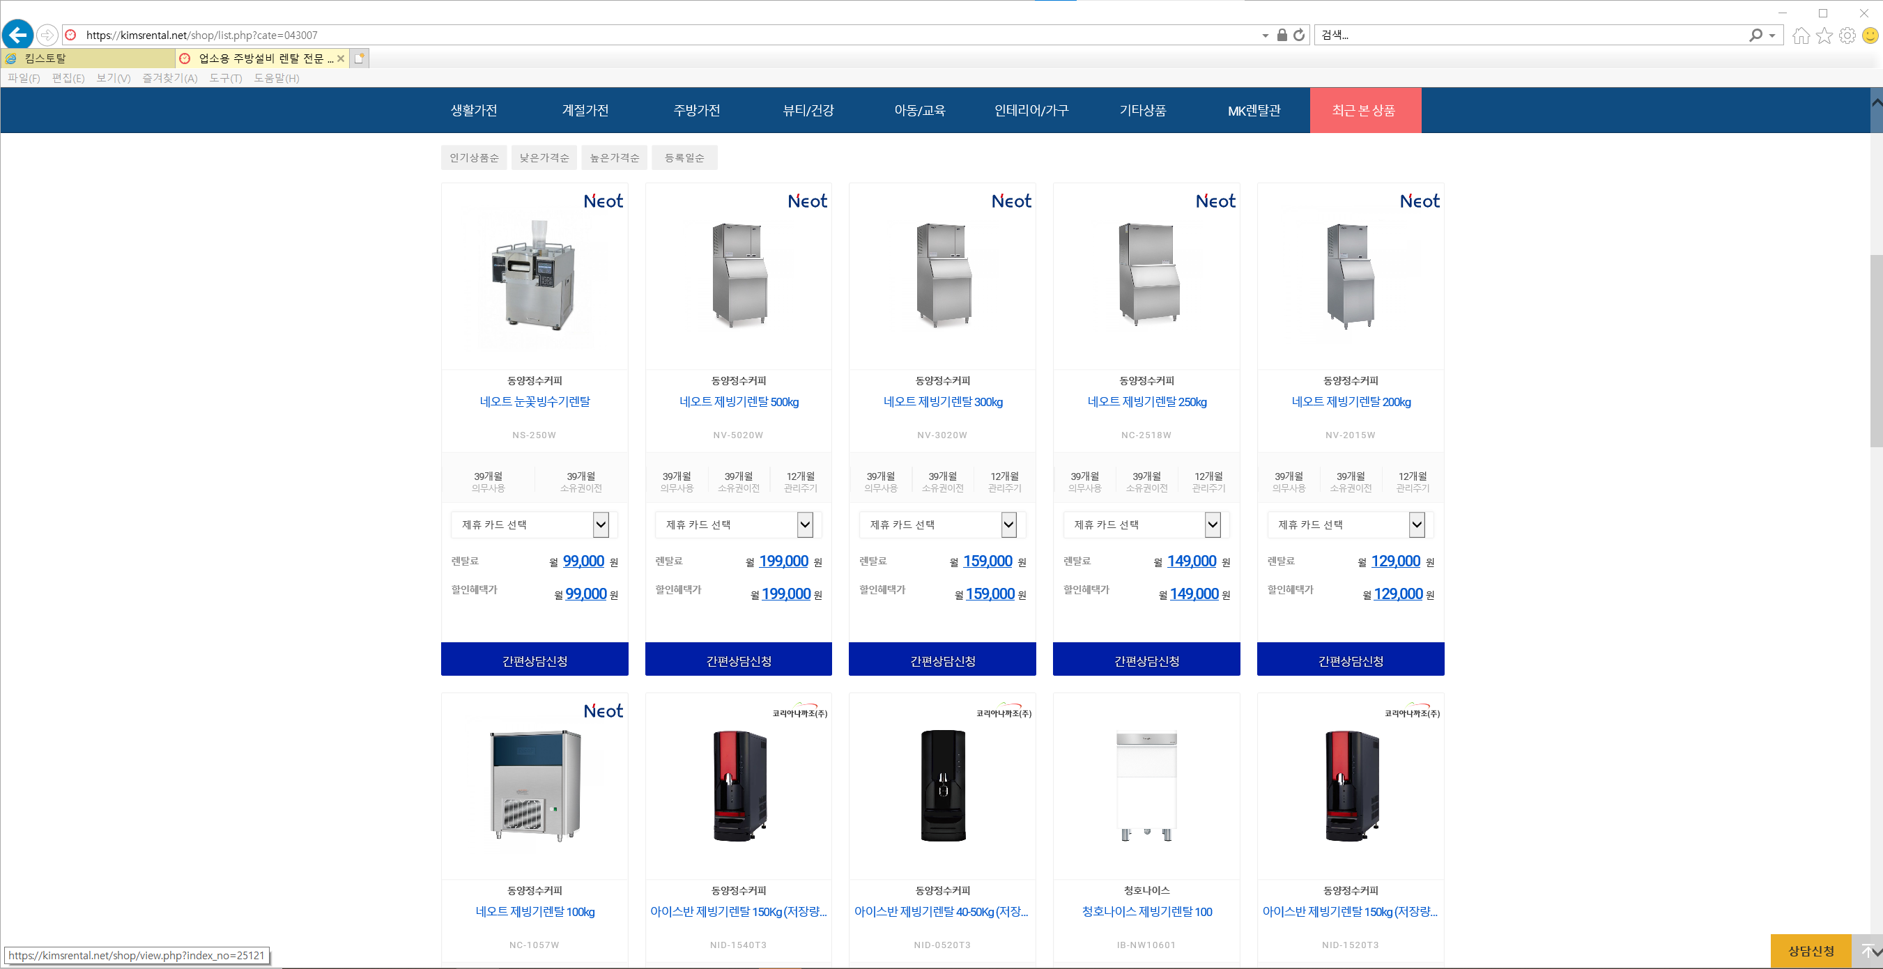
Task: Click the search magnifier icon
Action: tap(1755, 34)
